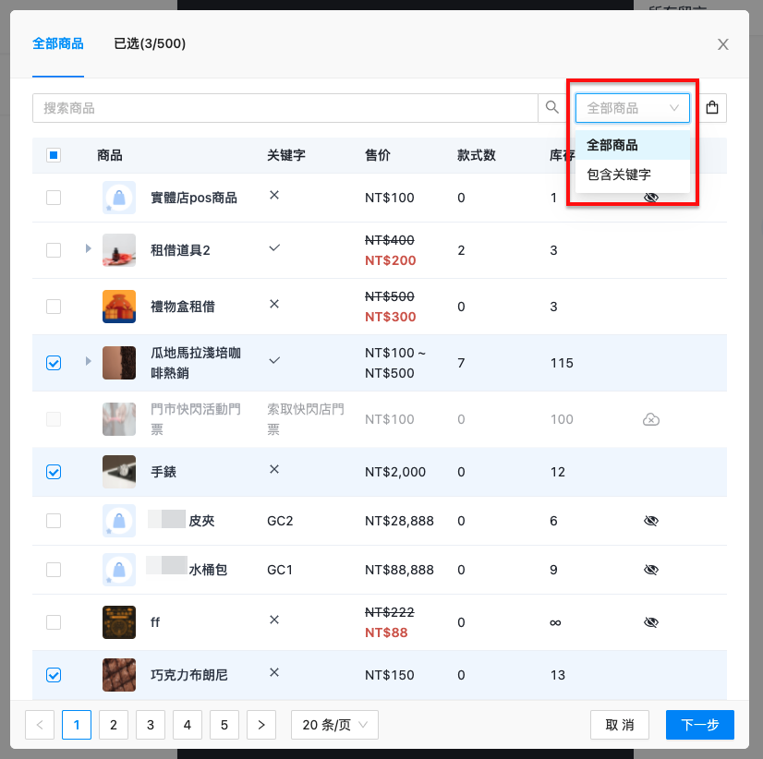Click the search magnifier icon
This screenshot has width=763, height=759.
tap(551, 107)
